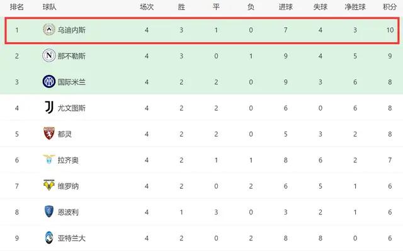Open the 乌迪内斯 team name link

[x=71, y=30]
